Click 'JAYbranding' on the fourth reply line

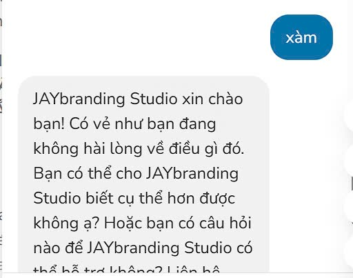192,174
